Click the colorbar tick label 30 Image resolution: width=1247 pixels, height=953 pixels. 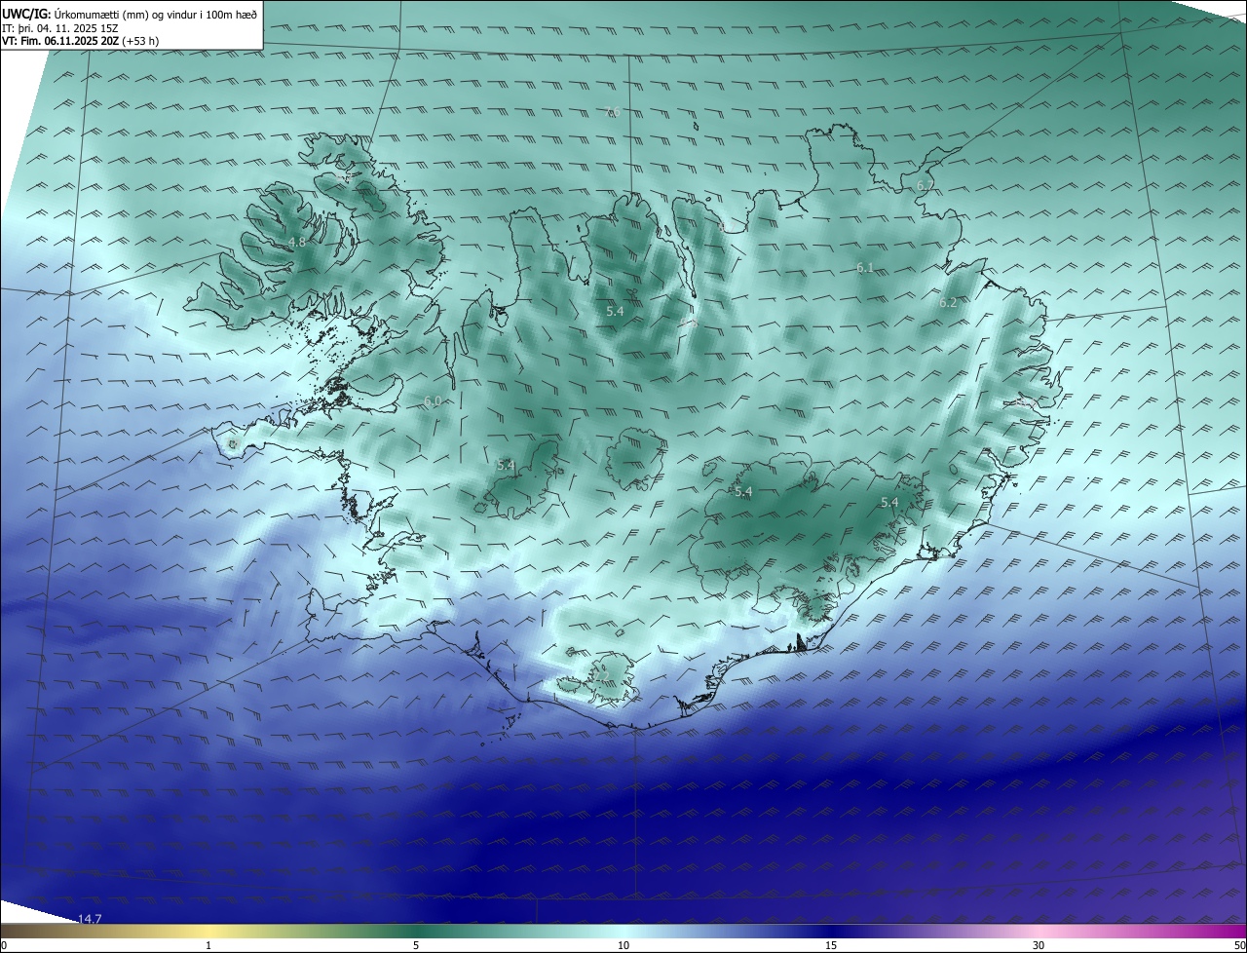pos(1039,945)
